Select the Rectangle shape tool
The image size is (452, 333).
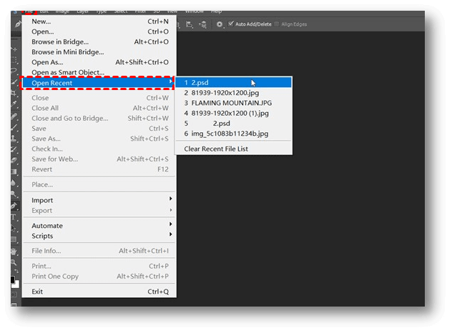click(x=14, y=239)
